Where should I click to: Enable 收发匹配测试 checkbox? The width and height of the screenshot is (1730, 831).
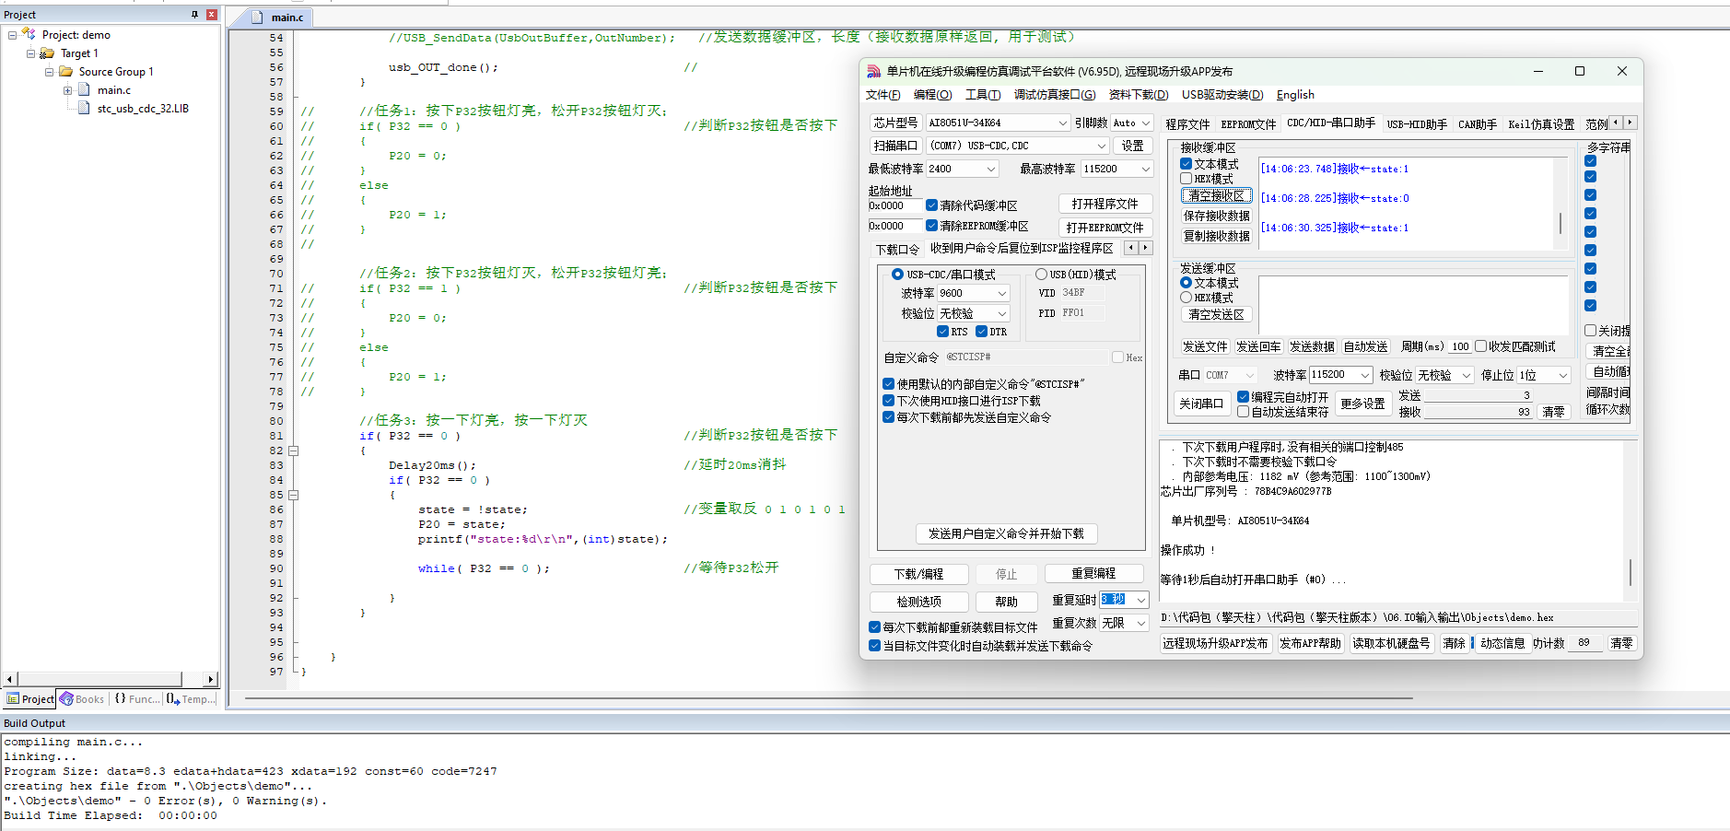tap(1480, 346)
